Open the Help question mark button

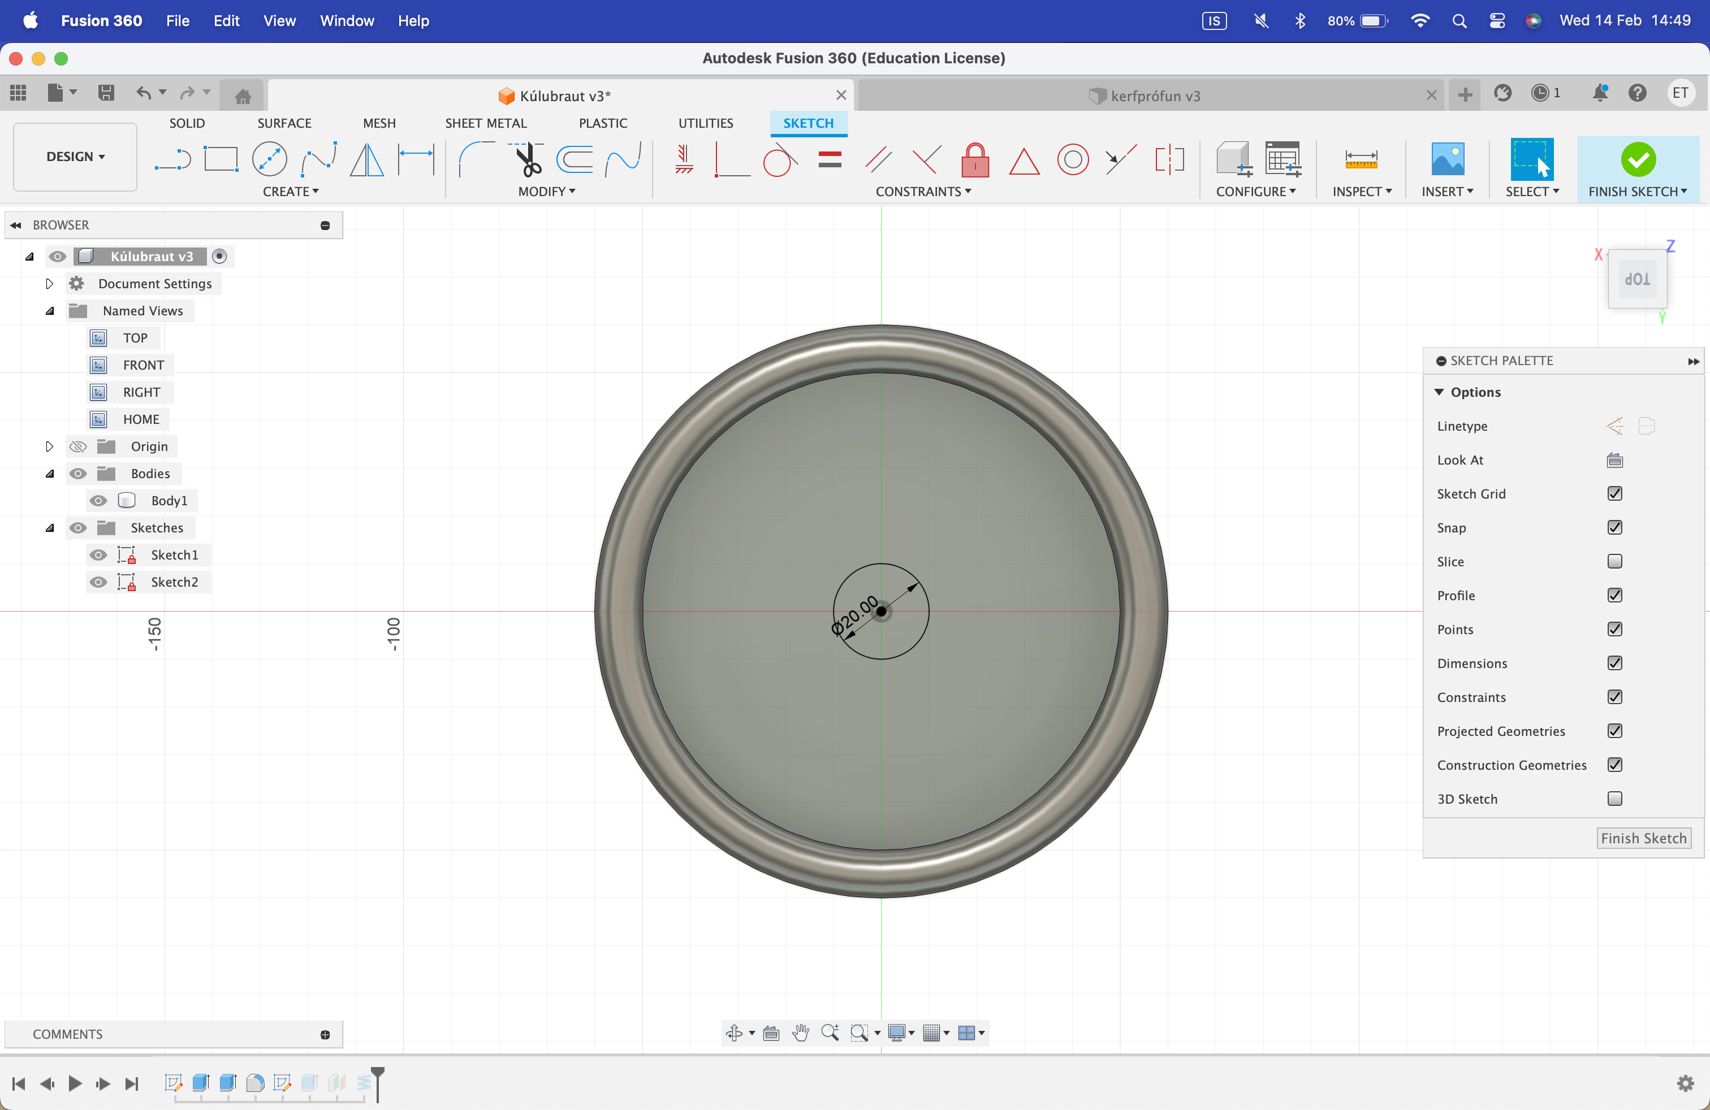[x=1638, y=93]
